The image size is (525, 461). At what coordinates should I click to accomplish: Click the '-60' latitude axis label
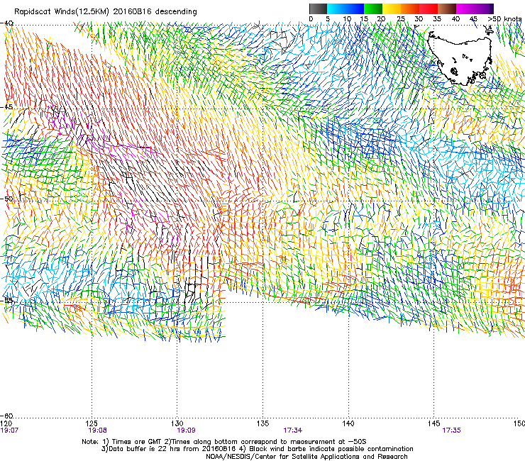coord(6,416)
